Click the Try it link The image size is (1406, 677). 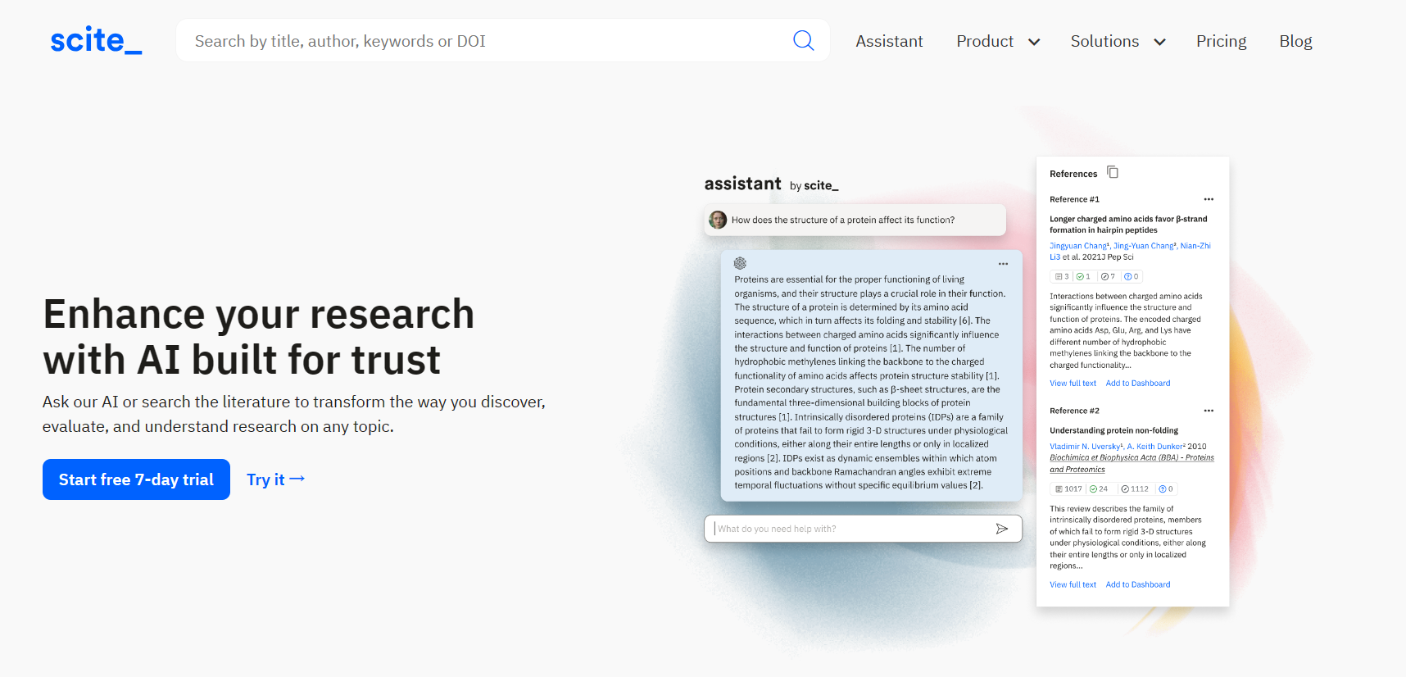coord(275,479)
